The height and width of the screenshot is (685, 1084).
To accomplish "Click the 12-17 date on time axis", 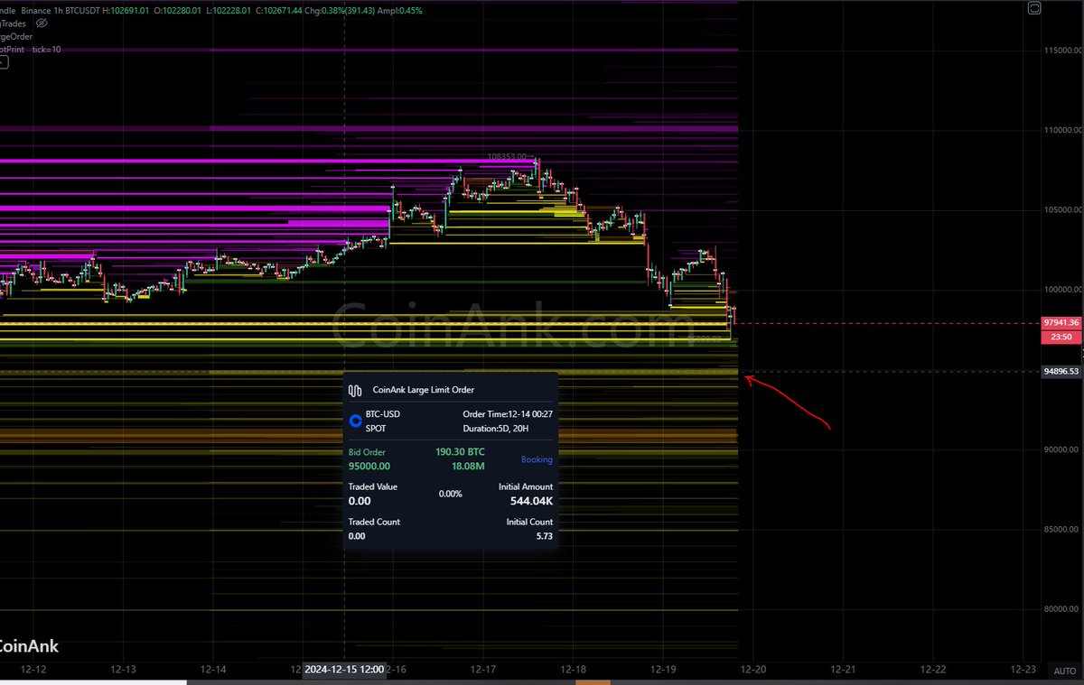I will pyautogui.click(x=482, y=670).
